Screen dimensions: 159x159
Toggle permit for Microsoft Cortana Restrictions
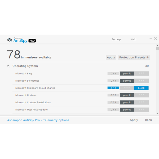click(127, 102)
